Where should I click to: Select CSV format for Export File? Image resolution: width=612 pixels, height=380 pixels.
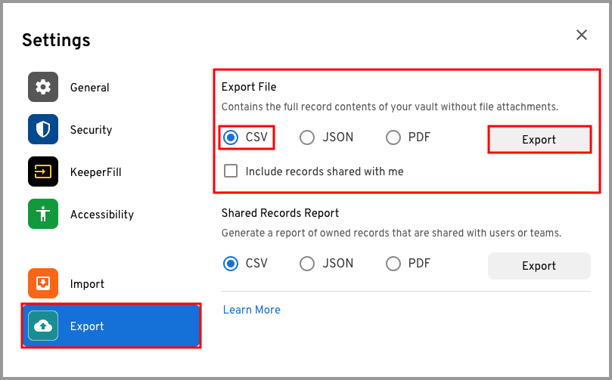pyautogui.click(x=231, y=137)
